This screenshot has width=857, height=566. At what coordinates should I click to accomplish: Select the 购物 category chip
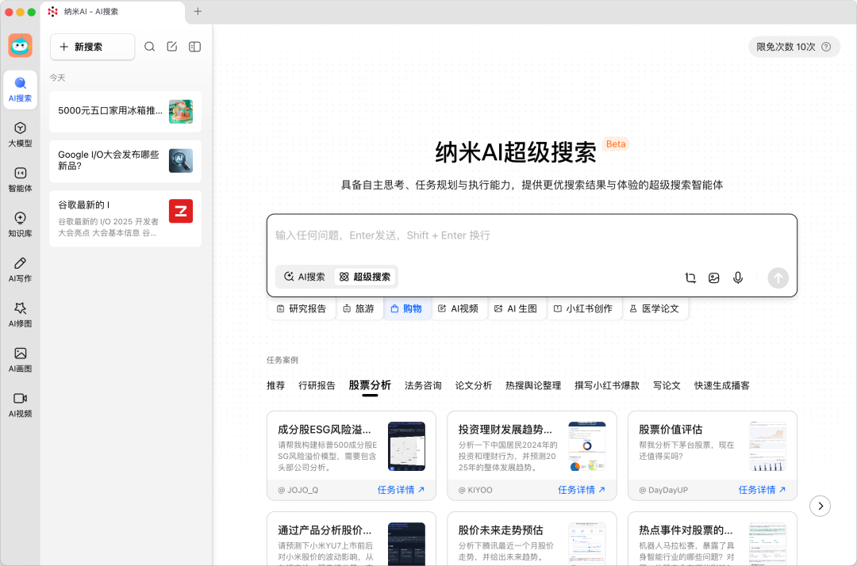click(x=407, y=309)
